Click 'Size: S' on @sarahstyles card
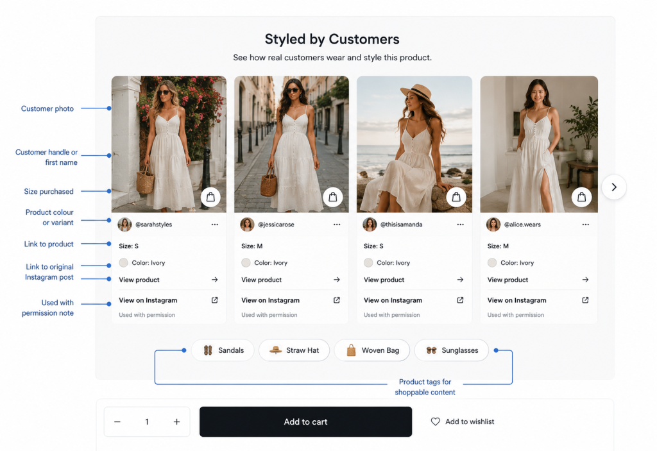 coord(128,246)
